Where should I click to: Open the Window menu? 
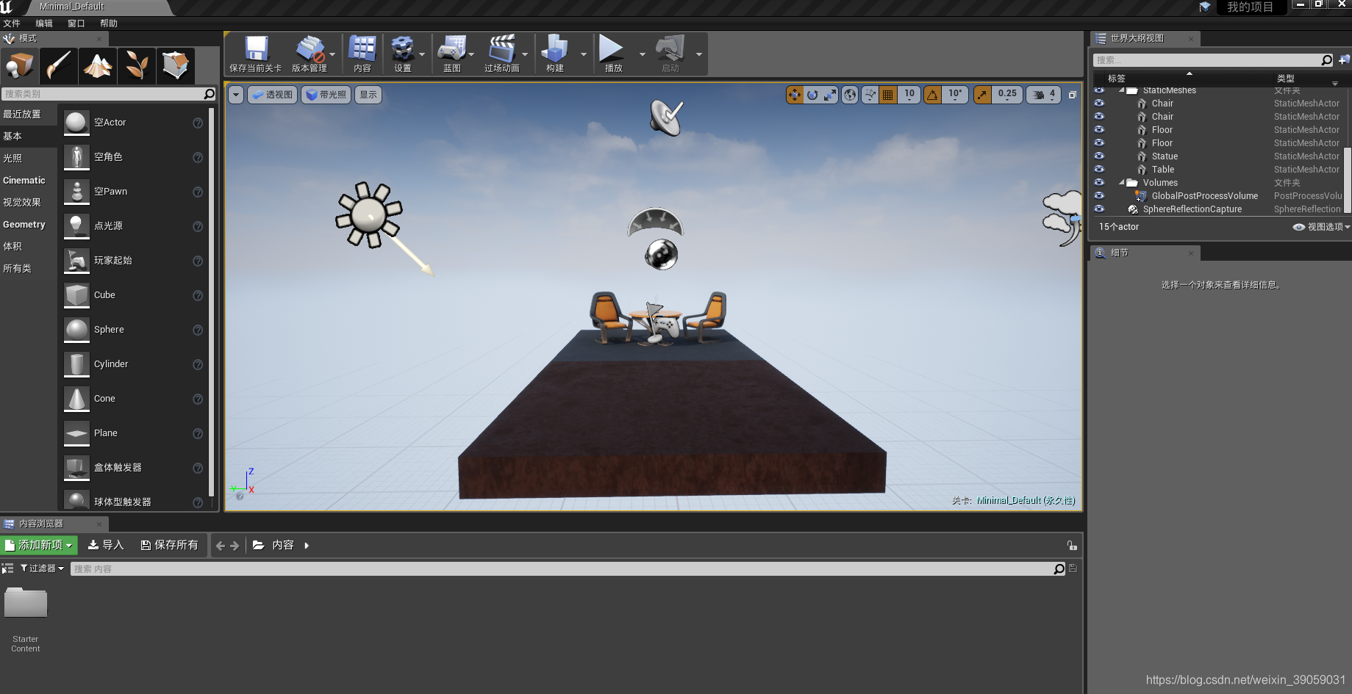76,24
